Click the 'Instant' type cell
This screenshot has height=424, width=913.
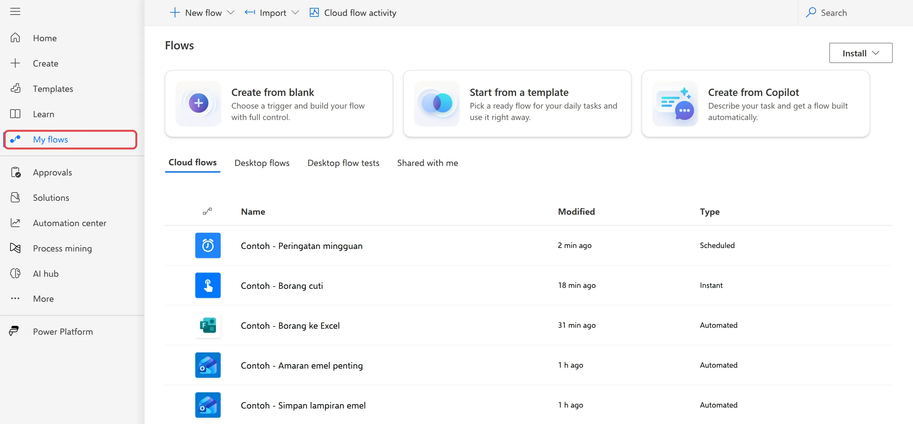click(x=711, y=285)
